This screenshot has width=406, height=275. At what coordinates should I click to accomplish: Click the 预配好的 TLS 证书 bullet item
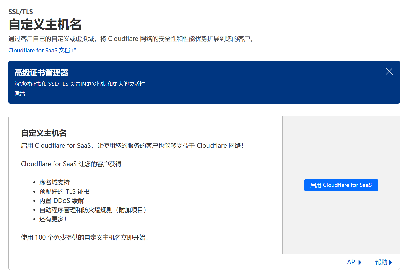64,192
